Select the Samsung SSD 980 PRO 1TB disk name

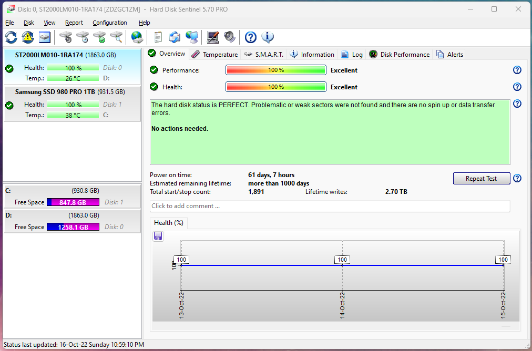(x=55, y=92)
